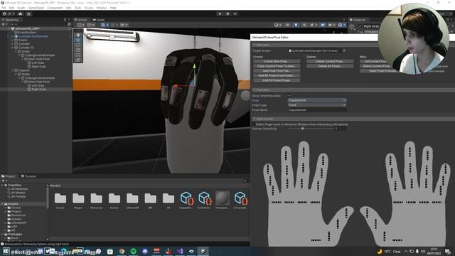The image size is (455, 256).
Task: Open Edit menu
Action: (x=11, y=8)
